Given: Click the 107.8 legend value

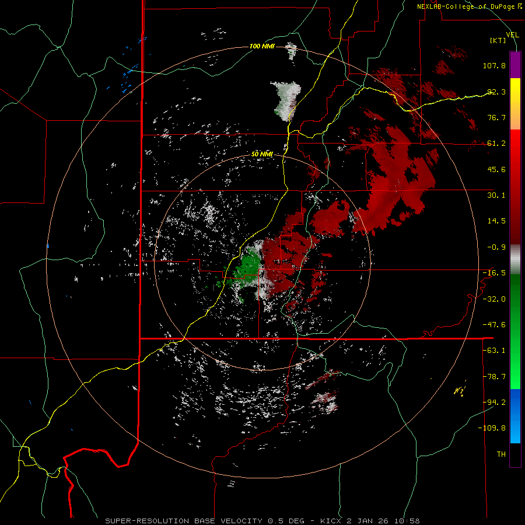Looking at the screenshot, I should click(494, 65).
